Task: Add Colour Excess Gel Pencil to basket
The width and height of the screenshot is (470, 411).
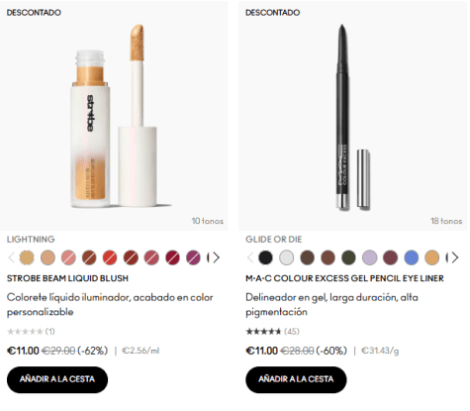Action: 296,379
